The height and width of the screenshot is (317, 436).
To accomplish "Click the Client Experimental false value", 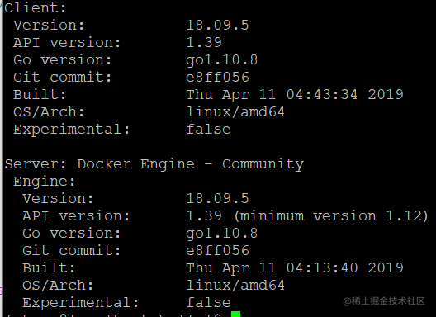I will click(x=209, y=130).
